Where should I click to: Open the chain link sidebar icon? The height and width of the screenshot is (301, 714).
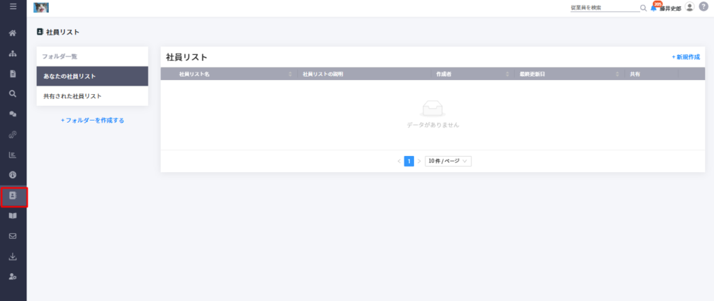13,134
